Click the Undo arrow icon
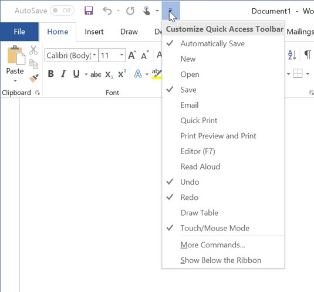314x292 pixels. click(x=107, y=11)
